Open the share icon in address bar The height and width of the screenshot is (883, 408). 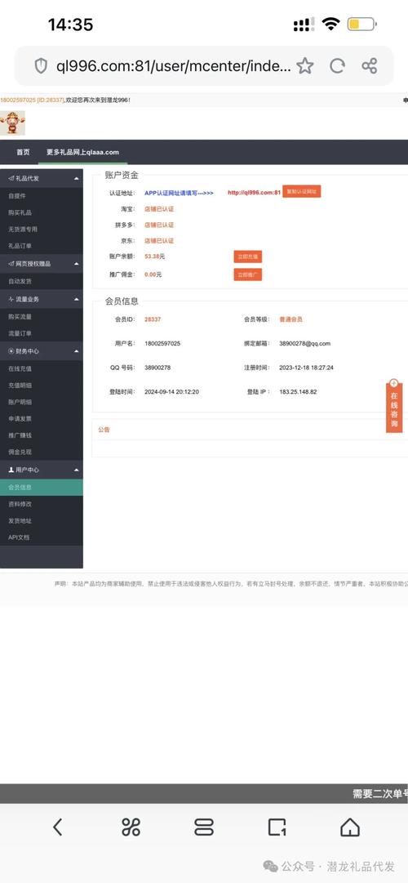(x=370, y=66)
